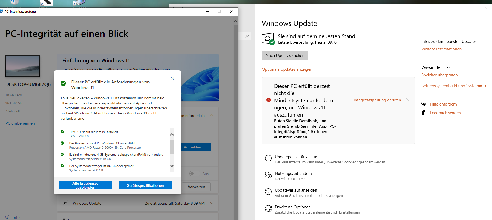The width and height of the screenshot is (492, 220).
Task: Click the Updatepause pause icon
Action: [268, 158]
